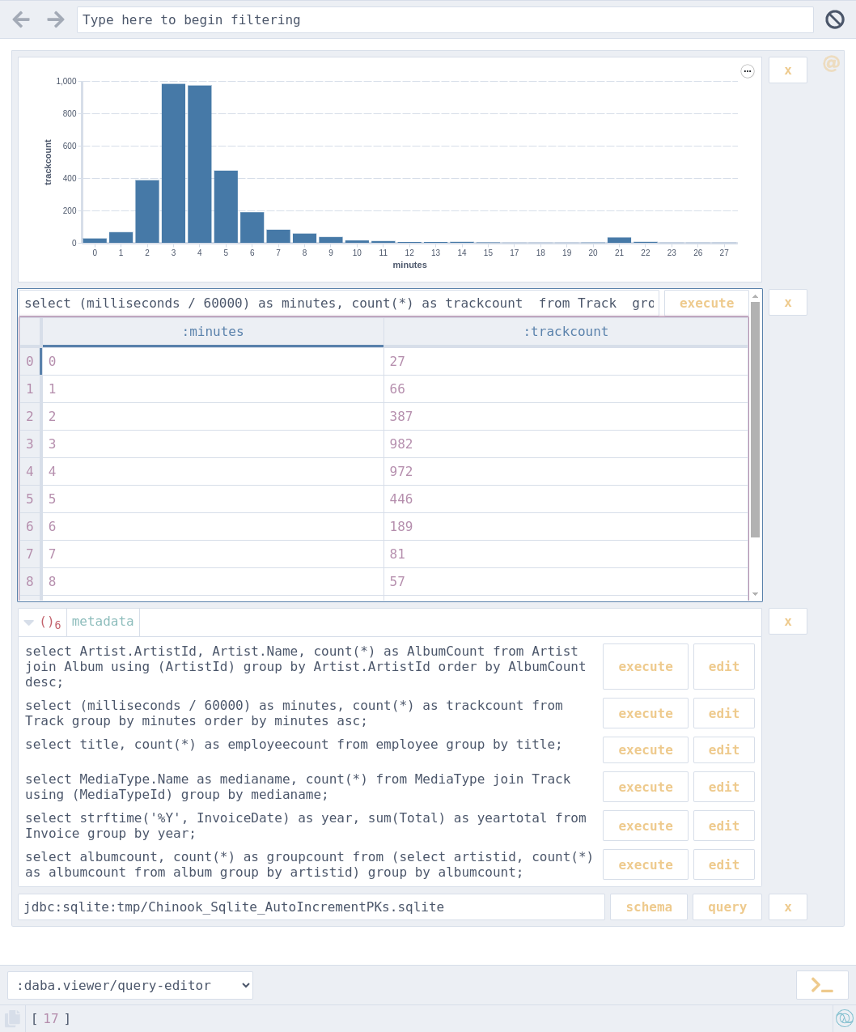Viewport: 856px width, 1032px height.
Task: Select trackcount cell 57
Action: coord(566,581)
